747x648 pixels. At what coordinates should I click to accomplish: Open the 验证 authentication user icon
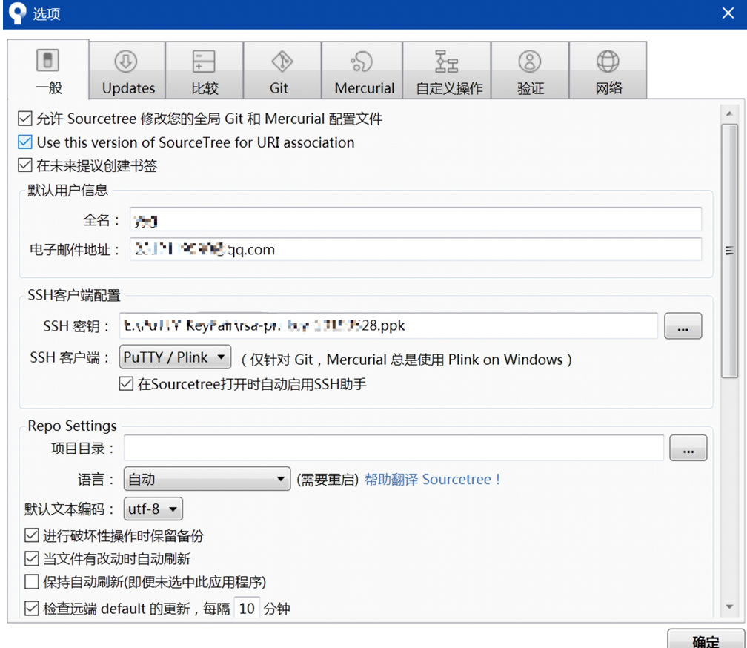click(x=530, y=62)
